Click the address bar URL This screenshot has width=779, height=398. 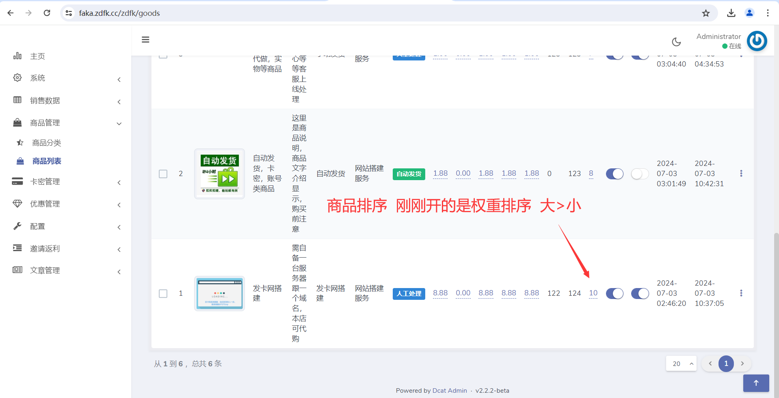[x=119, y=13]
